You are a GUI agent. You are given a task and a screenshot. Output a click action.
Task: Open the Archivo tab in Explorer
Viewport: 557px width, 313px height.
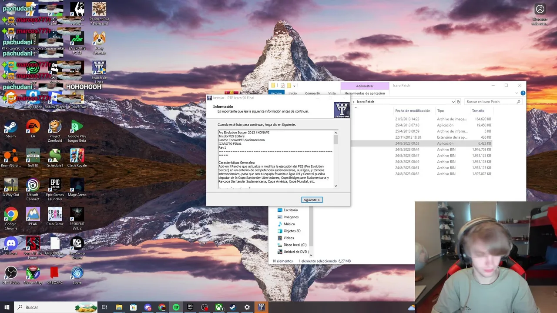click(276, 93)
